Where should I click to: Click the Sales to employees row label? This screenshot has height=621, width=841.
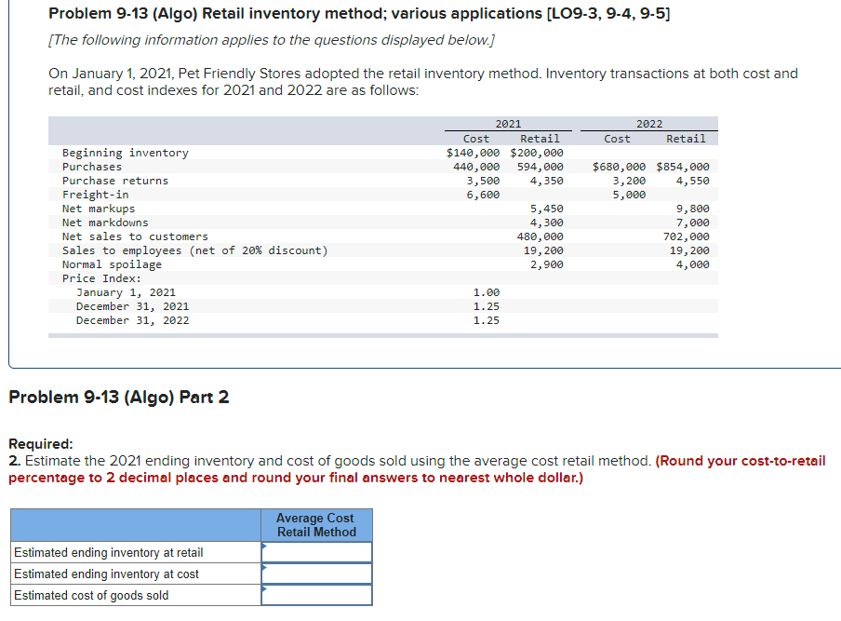coord(195,250)
